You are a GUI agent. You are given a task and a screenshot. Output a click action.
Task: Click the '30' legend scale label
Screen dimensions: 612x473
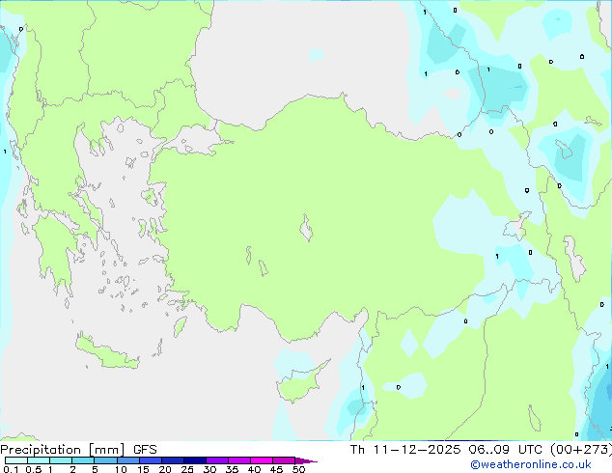(209, 469)
